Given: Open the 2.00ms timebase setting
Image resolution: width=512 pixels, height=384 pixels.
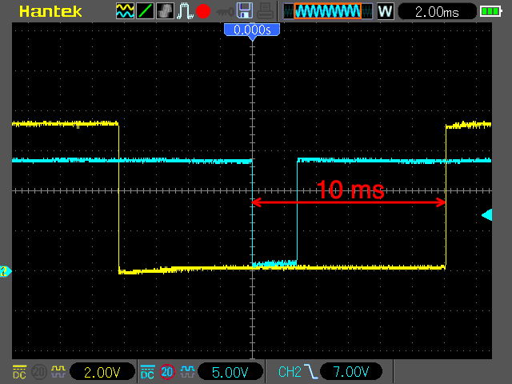Looking at the screenshot, I should tap(435, 11).
